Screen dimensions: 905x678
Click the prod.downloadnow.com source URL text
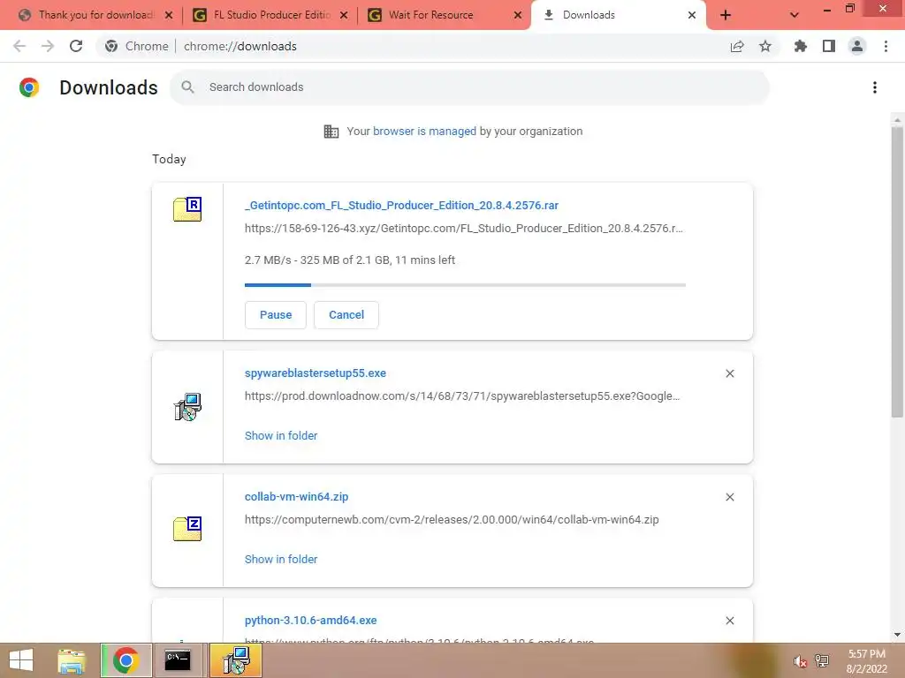[x=461, y=396]
